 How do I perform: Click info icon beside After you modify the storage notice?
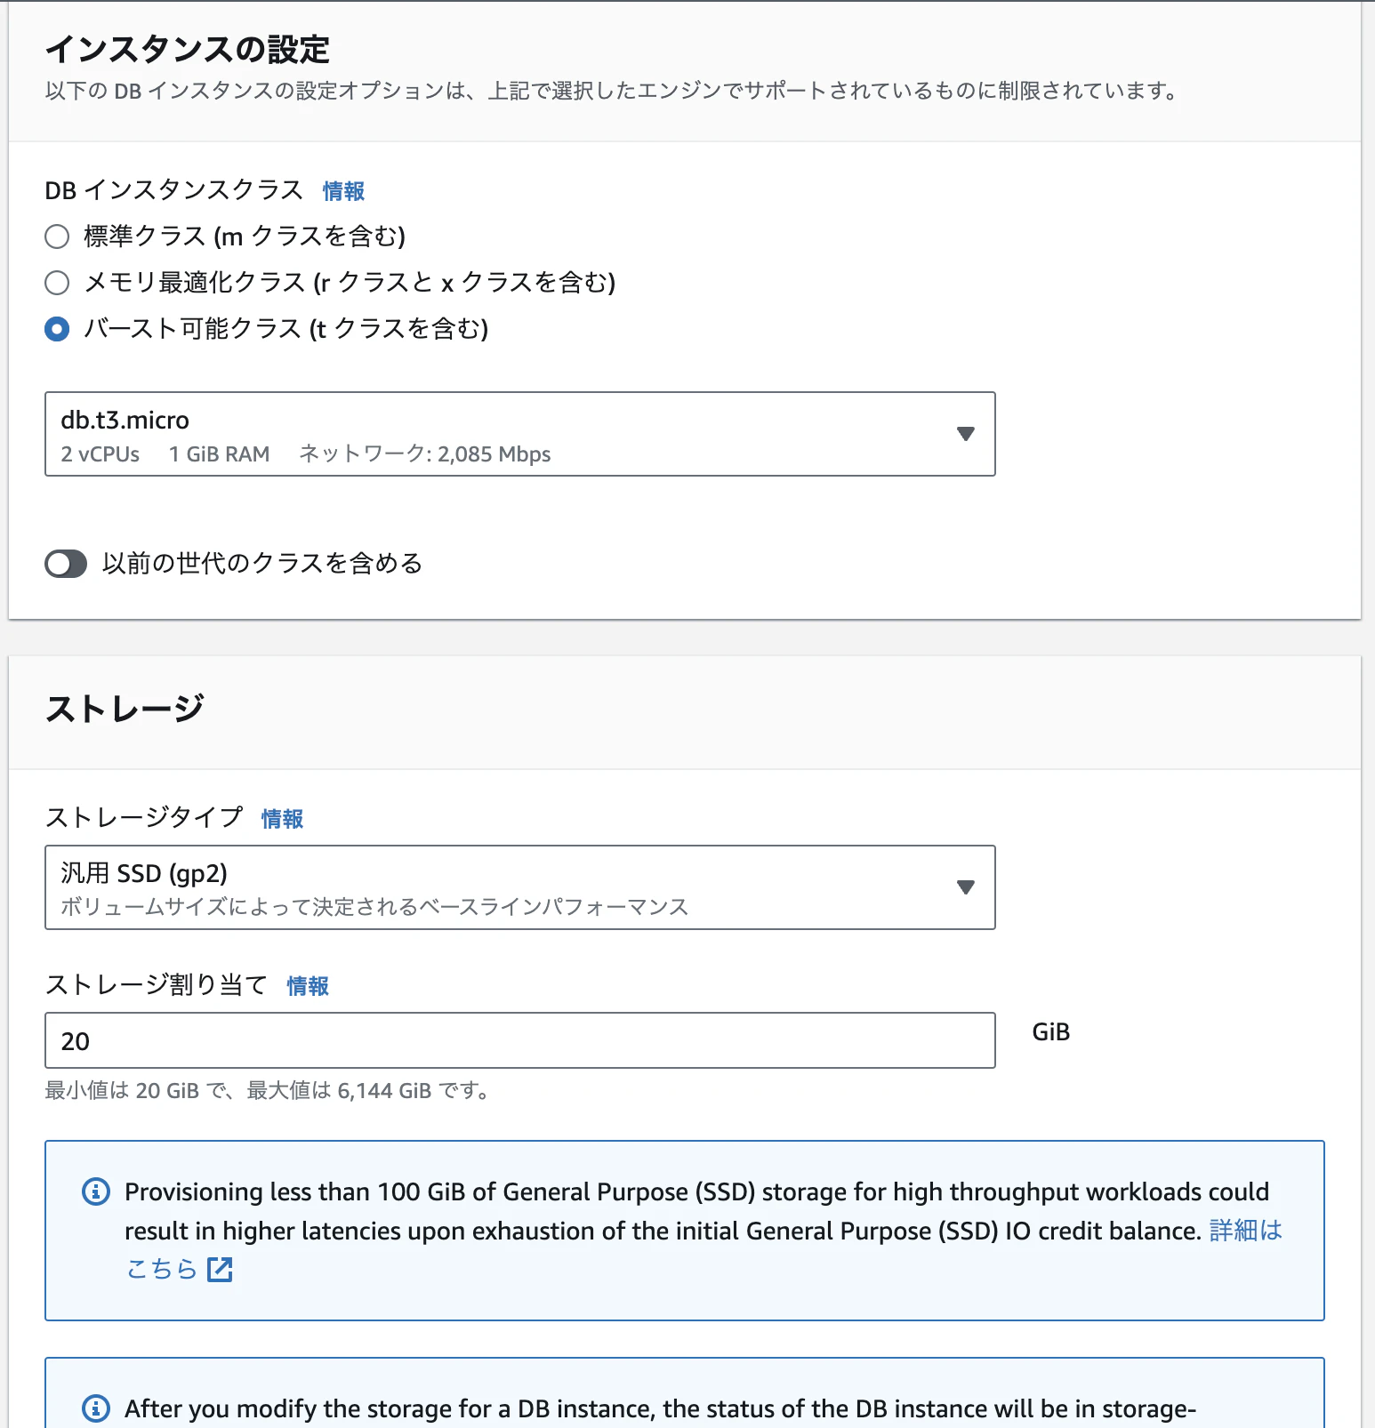(96, 1408)
